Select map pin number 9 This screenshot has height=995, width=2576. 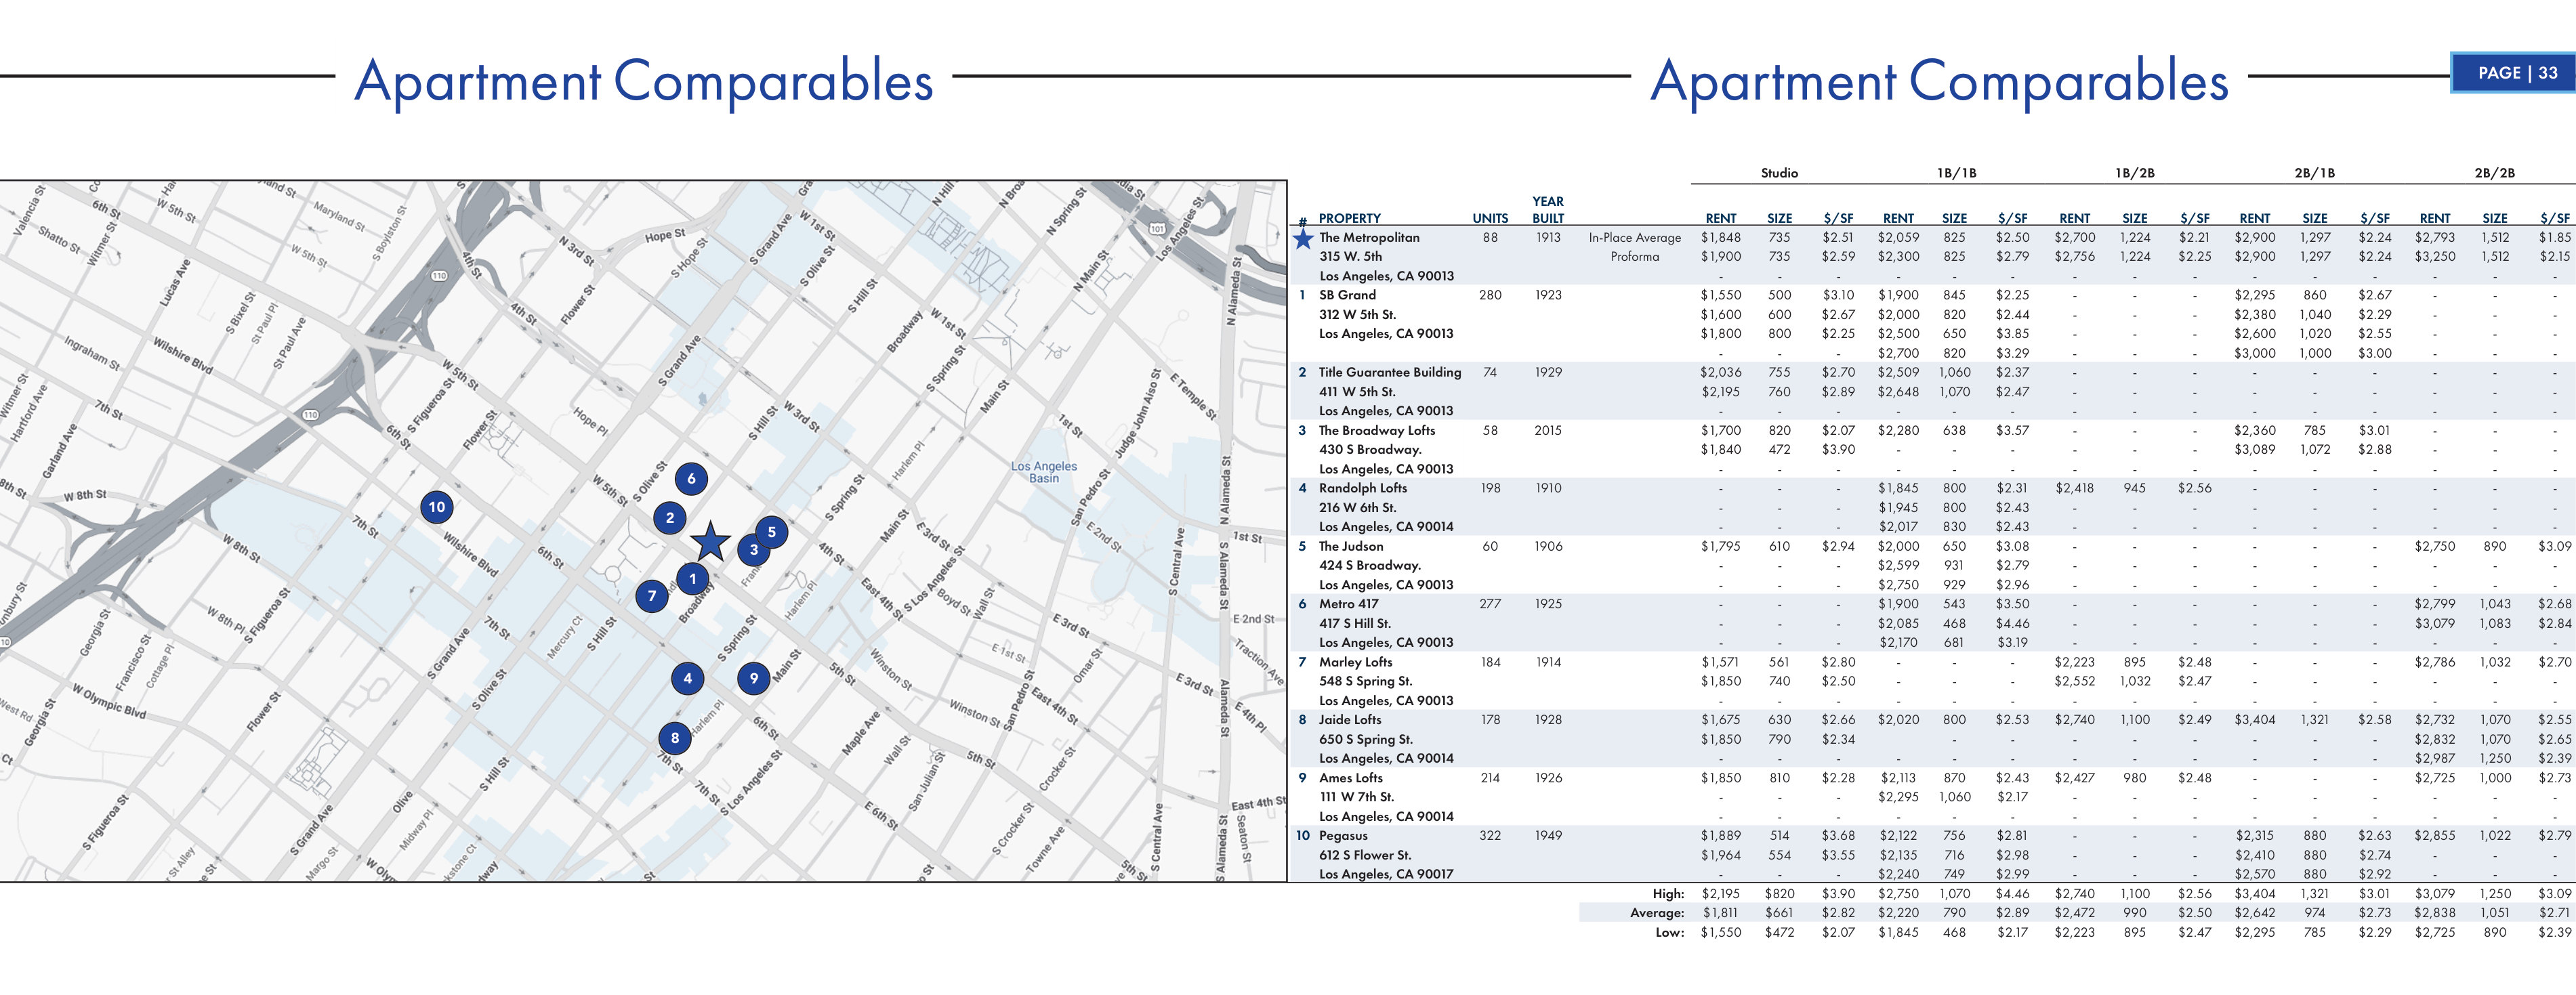(x=754, y=678)
